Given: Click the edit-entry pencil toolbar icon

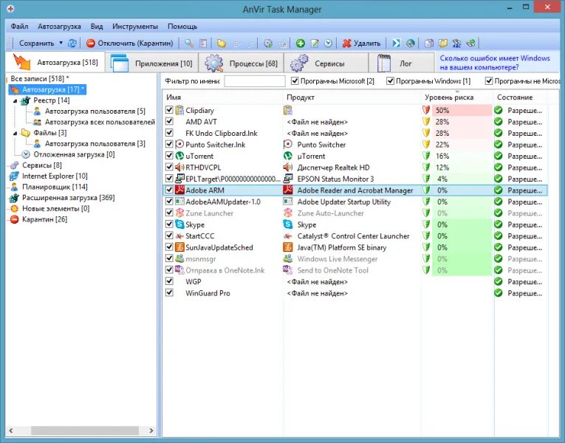Looking at the screenshot, I should tap(315, 44).
